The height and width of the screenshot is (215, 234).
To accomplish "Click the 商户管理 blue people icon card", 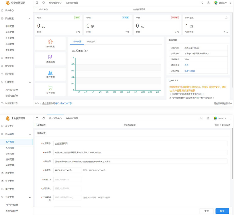I will click(50, 74).
